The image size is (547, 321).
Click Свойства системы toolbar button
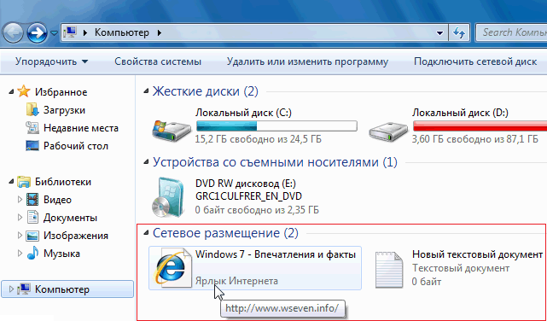pos(158,61)
